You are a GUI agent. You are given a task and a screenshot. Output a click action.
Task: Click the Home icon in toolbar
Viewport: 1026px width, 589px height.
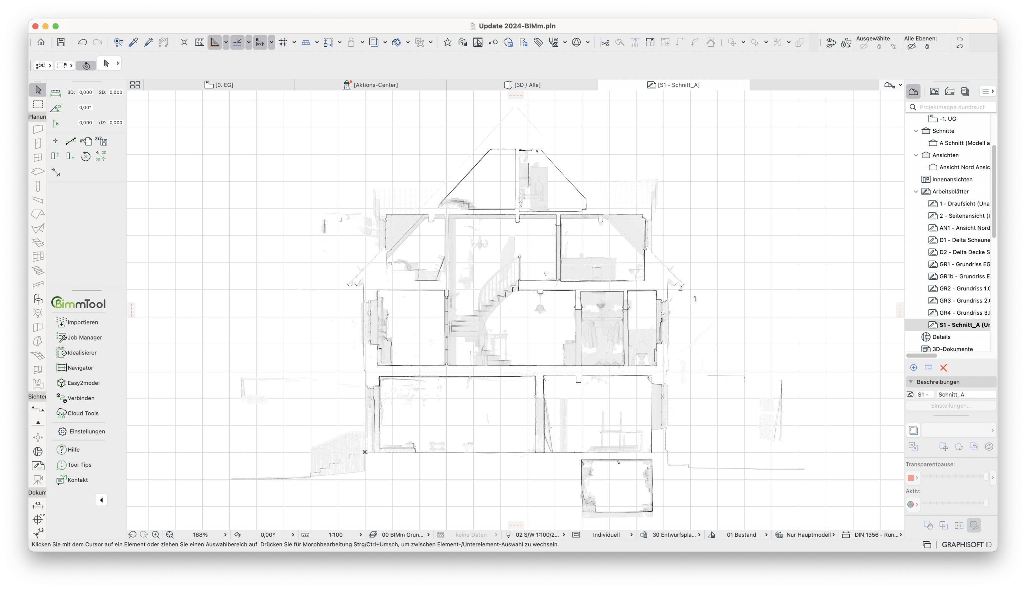click(x=41, y=42)
